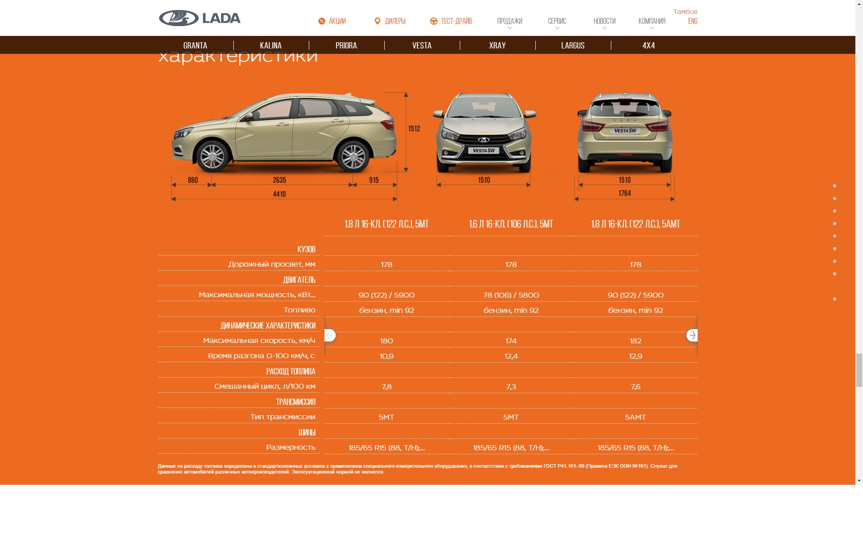863x544 pixels.
Task: Click the 78 (106) / 5800 power value
Action: 511,295
